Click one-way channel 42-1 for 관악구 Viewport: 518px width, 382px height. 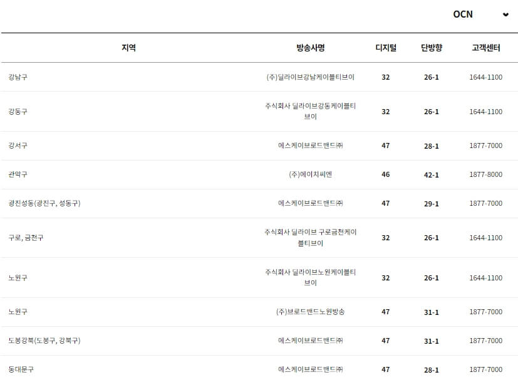coord(432,173)
